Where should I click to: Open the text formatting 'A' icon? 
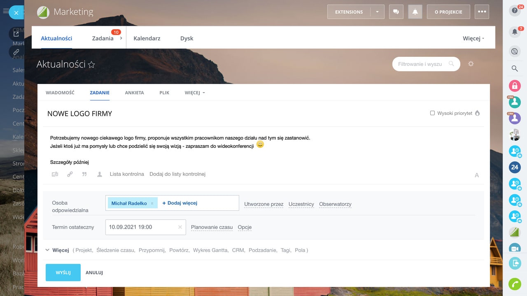[x=477, y=175]
